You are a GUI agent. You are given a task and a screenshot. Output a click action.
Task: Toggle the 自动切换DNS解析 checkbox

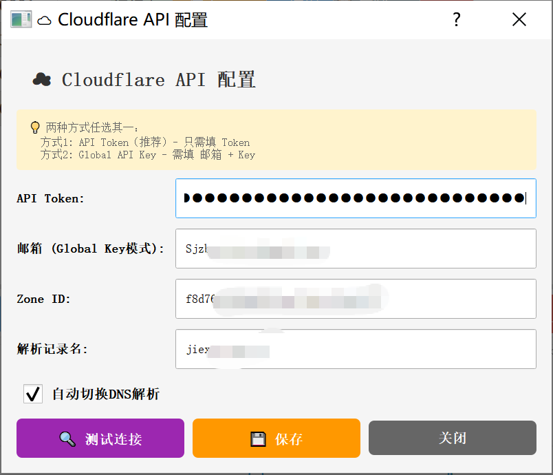tap(33, 394)
